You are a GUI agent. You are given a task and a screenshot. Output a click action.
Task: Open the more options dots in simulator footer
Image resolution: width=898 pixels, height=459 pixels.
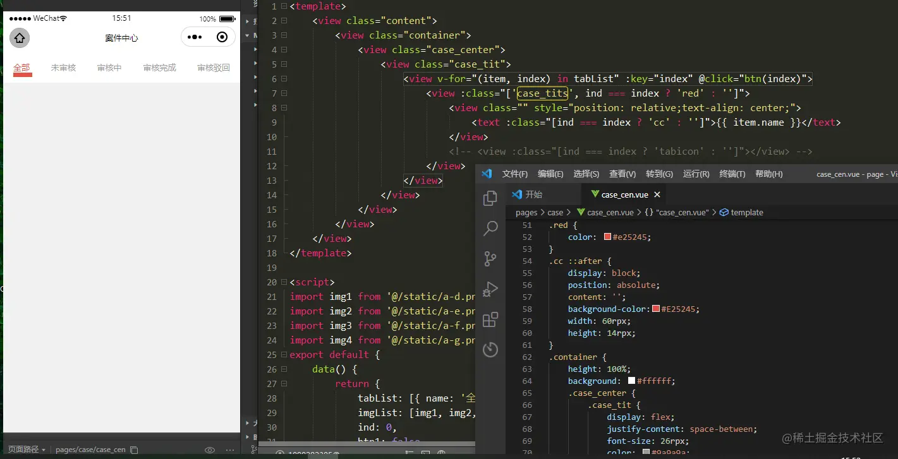230,450
